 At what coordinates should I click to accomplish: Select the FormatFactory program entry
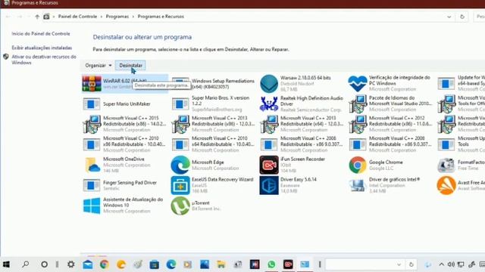(x=461, y=165)
